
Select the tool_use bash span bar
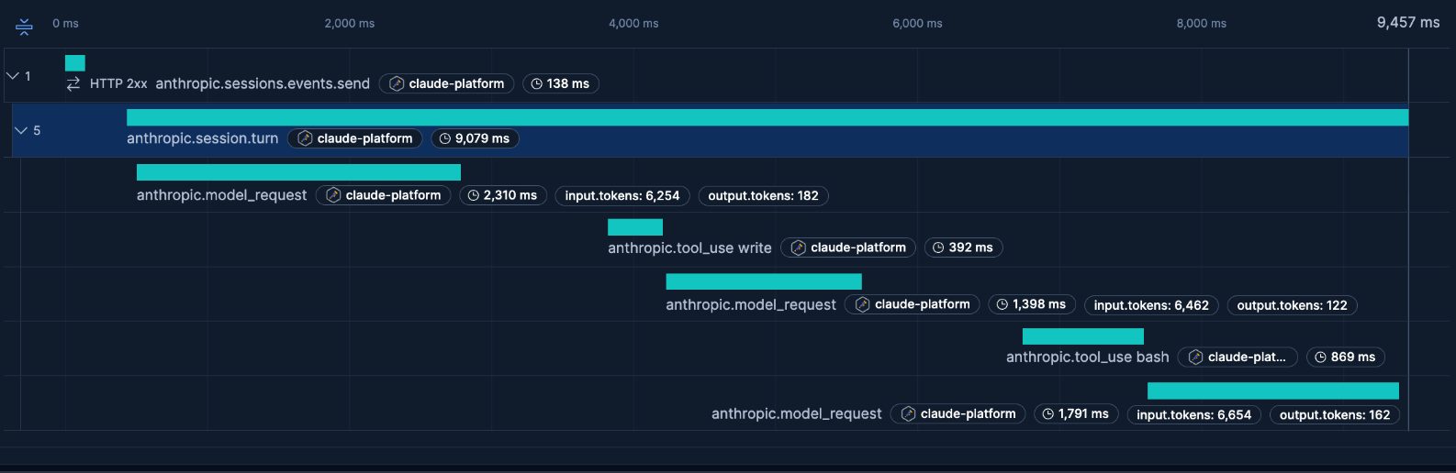tap(1083, 336)
